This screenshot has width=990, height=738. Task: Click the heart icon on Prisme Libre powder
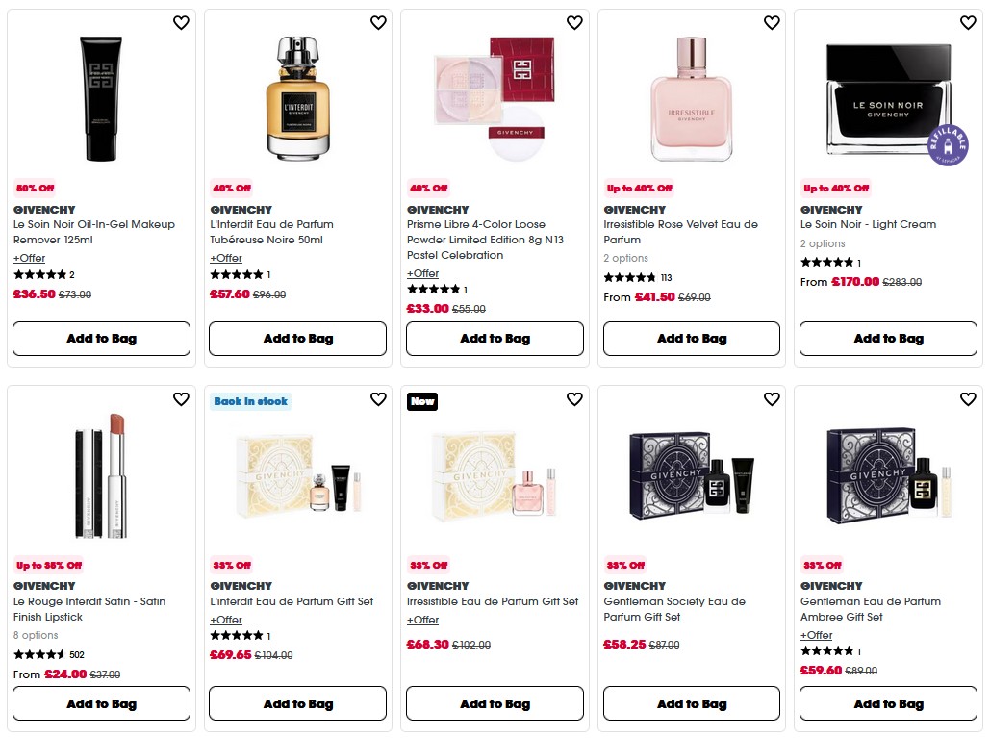click(x=574, y=22)
